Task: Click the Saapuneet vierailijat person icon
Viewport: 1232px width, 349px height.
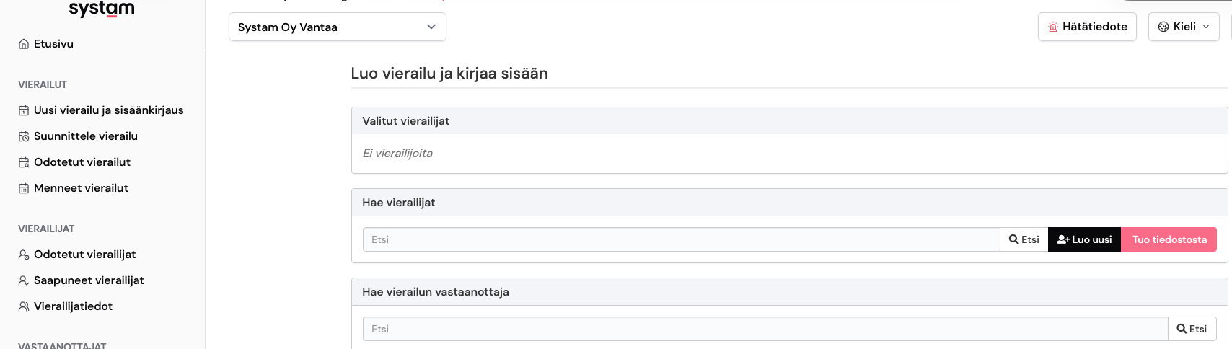Action: pyautogui.click(x=24, y=280)
